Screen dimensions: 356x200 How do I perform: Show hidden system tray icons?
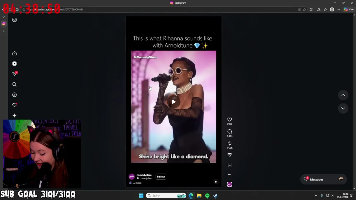[316, 196]
